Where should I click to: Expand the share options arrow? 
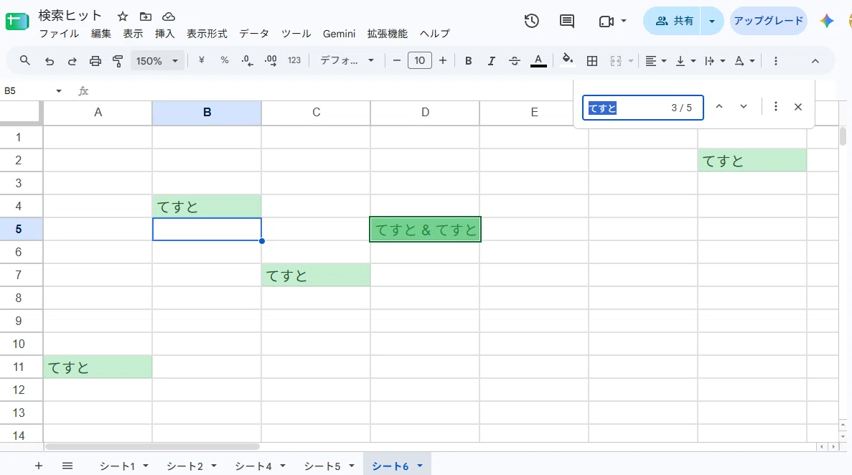(712, 22)
